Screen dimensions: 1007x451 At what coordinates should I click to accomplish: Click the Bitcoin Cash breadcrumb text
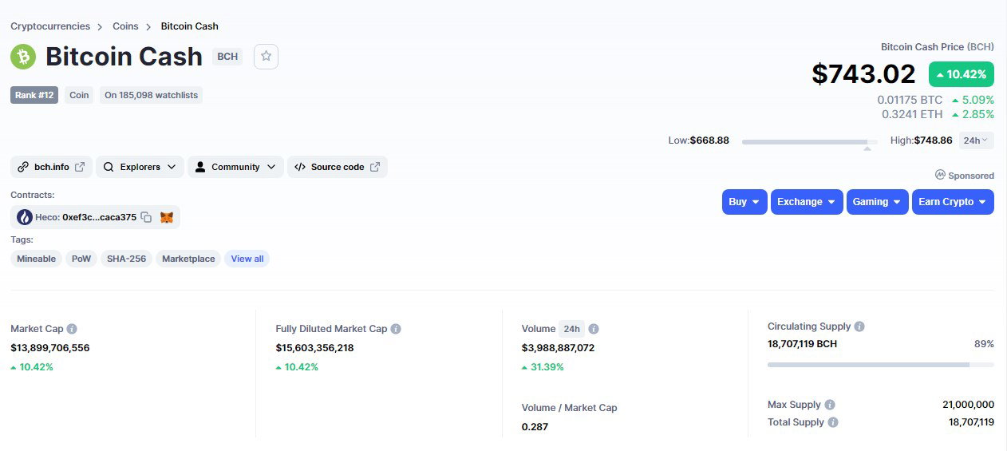click(x=190, y=26)
